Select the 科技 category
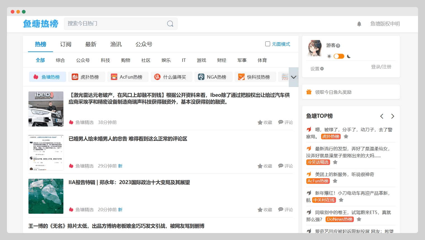The width and height of the screenshot is (425, 240). (105, 60)
